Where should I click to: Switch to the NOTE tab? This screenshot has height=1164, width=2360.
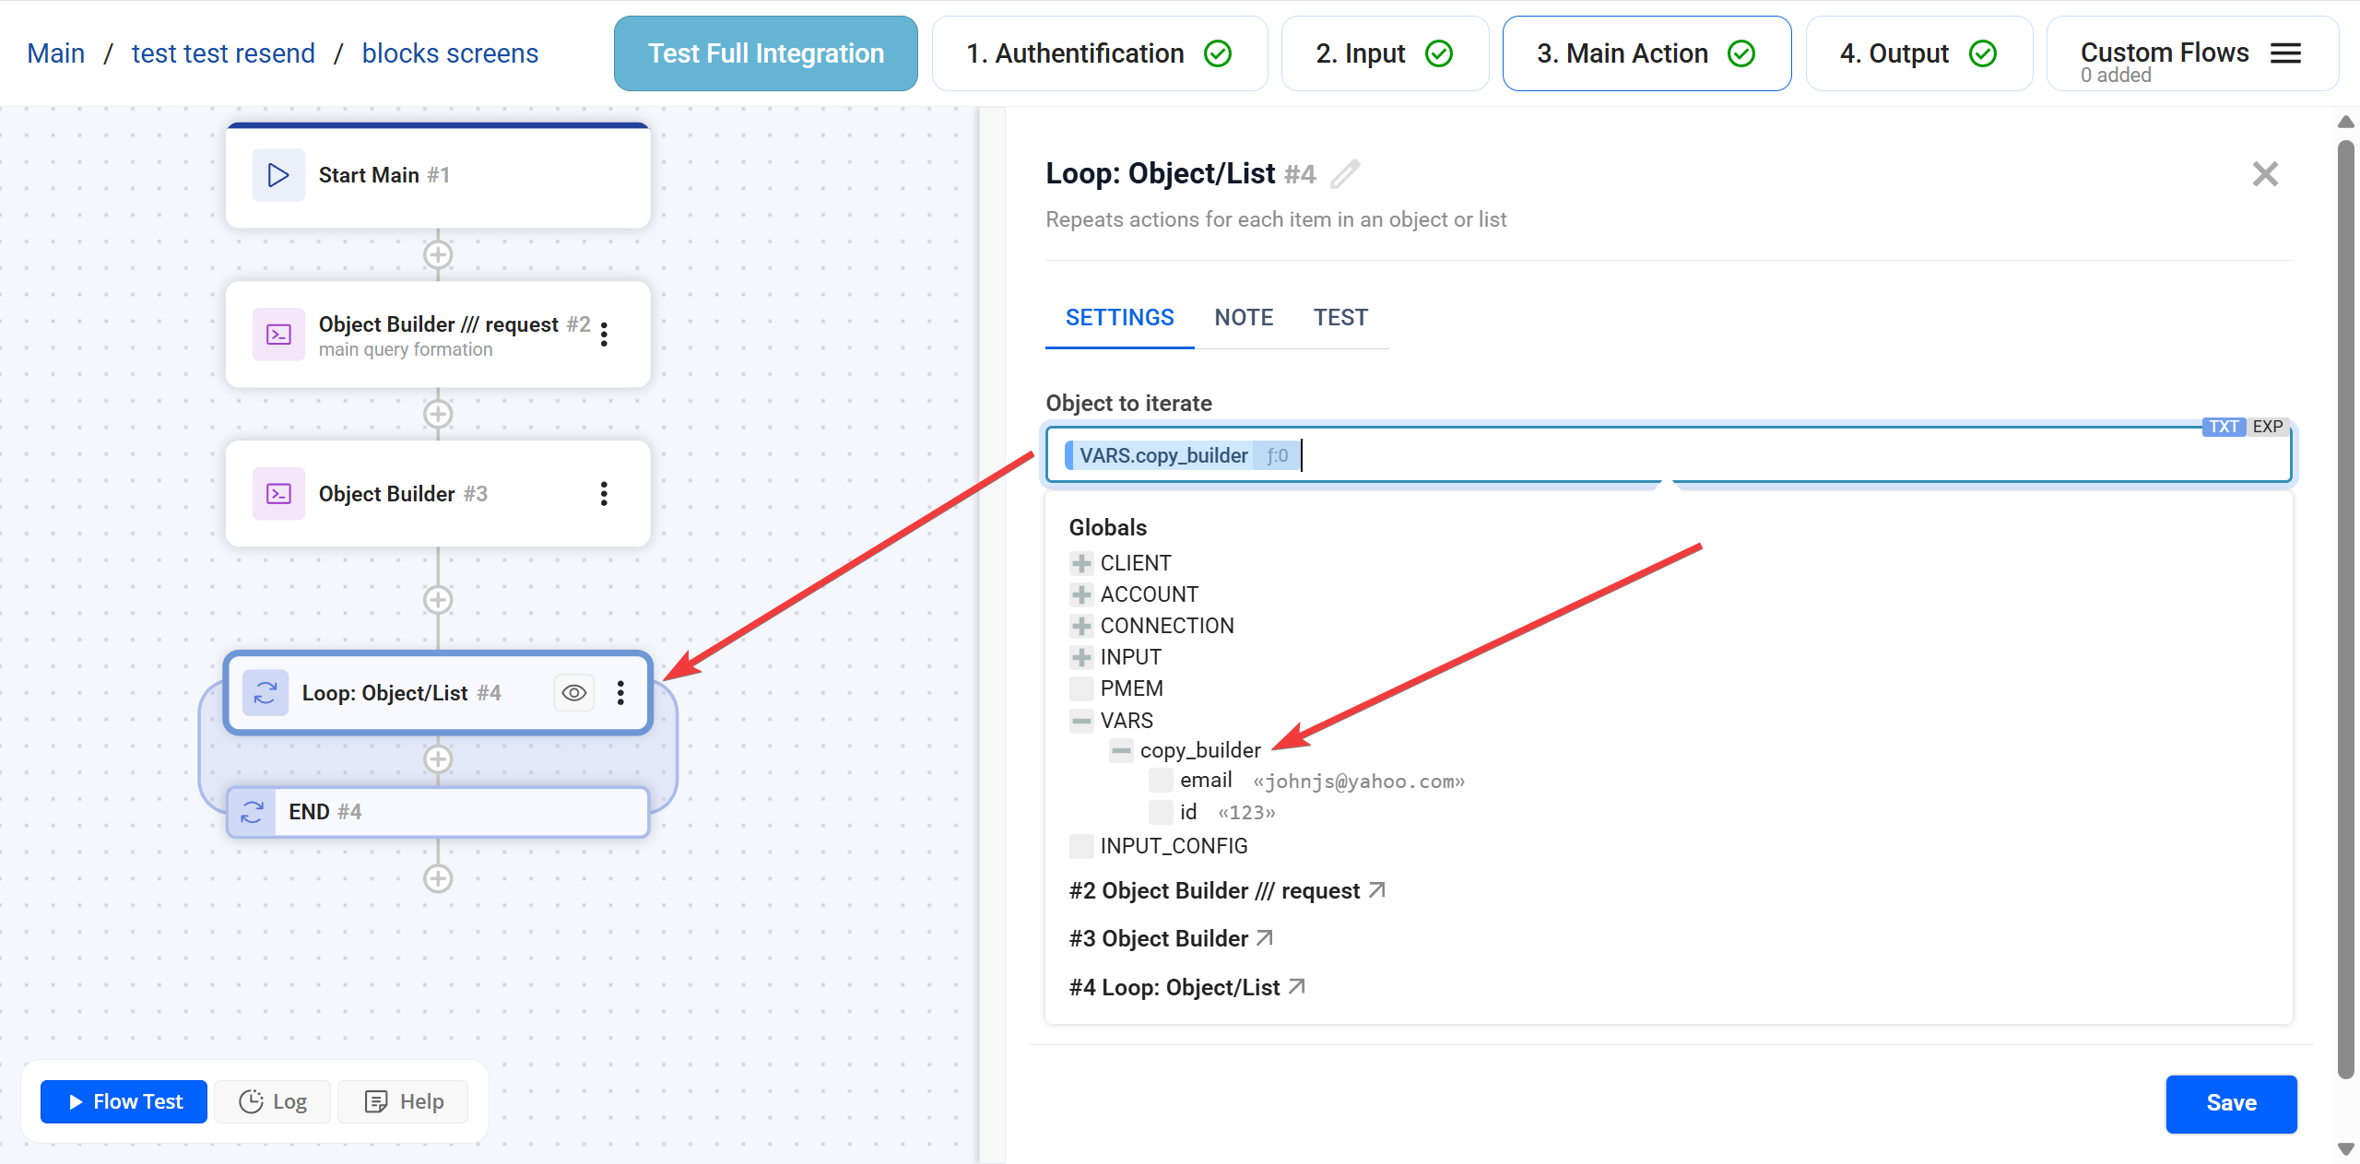pos(1244,318)
